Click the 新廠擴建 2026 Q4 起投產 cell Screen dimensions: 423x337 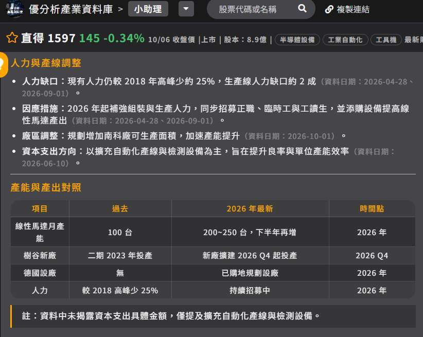tap(250, 256)
